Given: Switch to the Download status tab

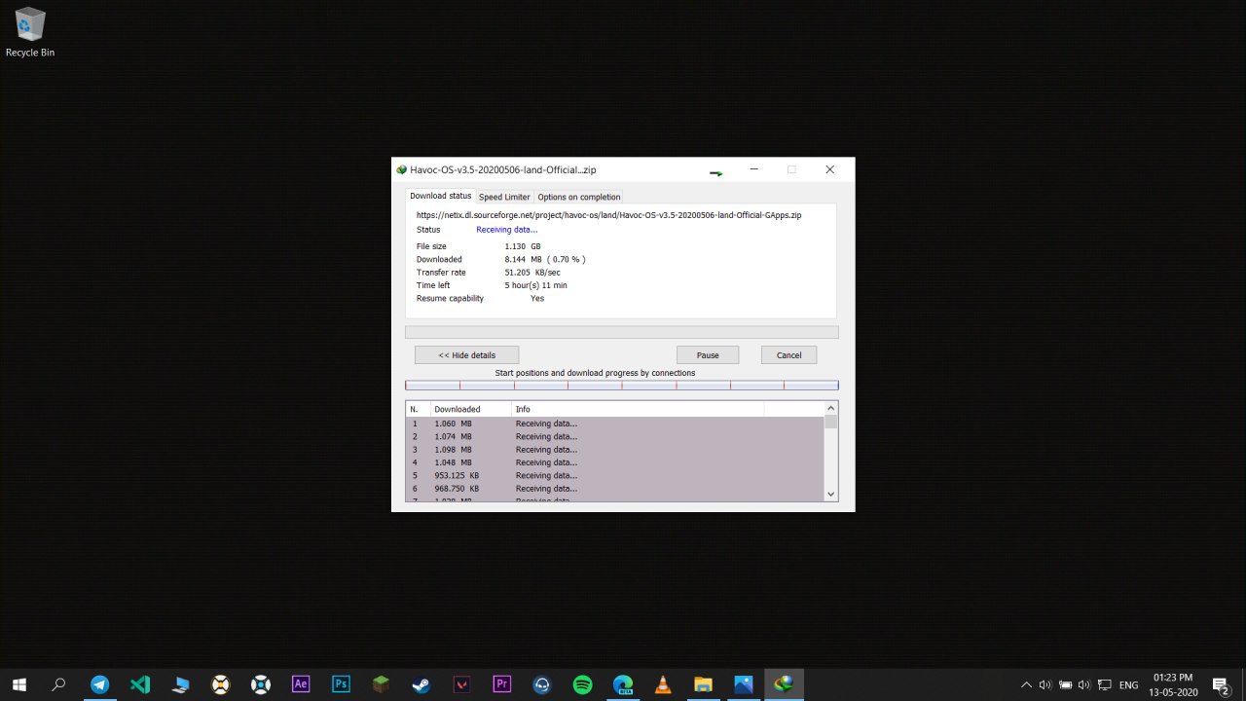Looking at the screenshot, I should (440, 196).
